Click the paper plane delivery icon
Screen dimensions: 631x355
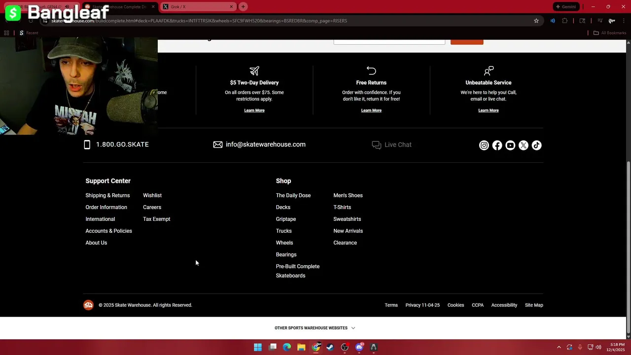click(x=254, y=71)
